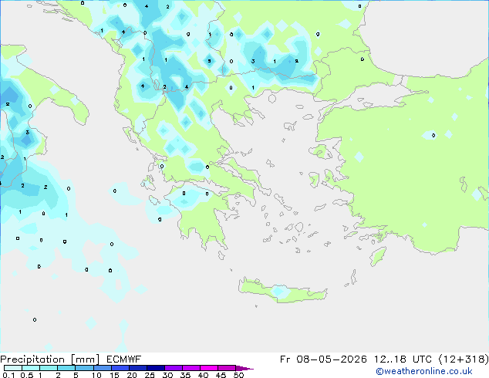Click the legend value "35"

pyautogui.click(x=185, y=375)
